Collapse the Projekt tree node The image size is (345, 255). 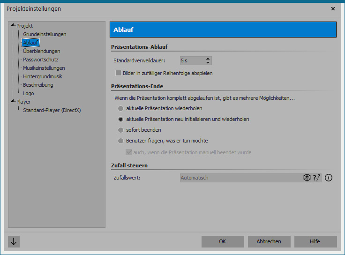point(13,26)
